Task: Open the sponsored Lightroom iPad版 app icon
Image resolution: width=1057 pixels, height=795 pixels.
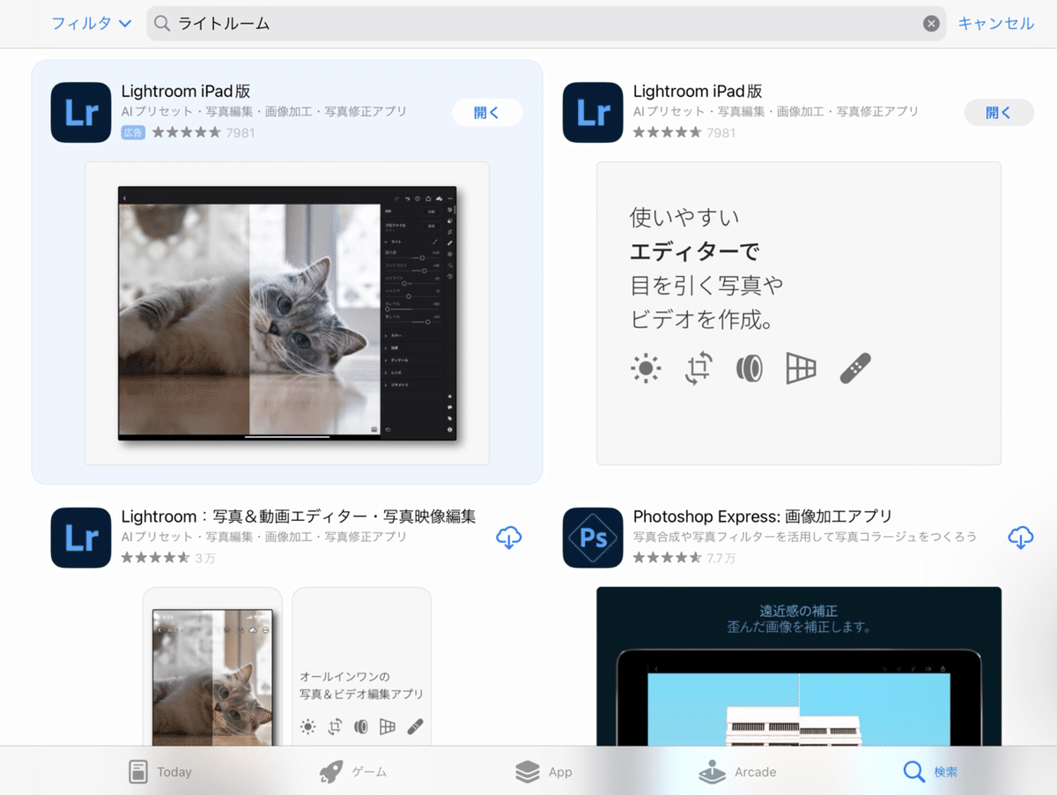Action: click(x=81, y=112)
